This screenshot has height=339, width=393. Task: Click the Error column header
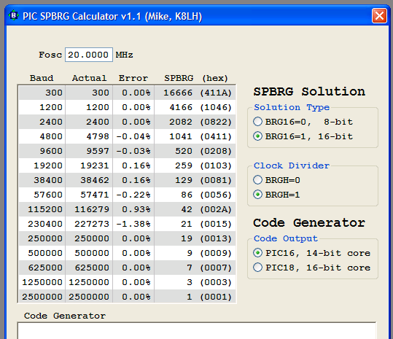[x=133, y=78]
